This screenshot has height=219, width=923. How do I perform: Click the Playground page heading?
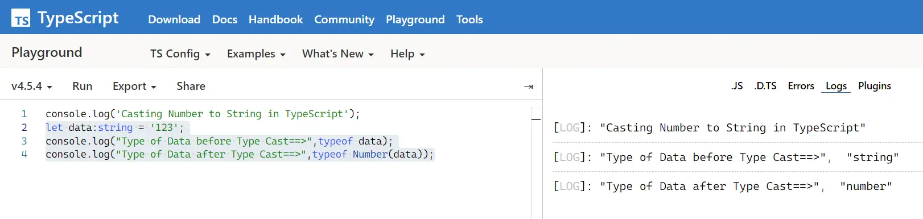[x=47, y=52]
